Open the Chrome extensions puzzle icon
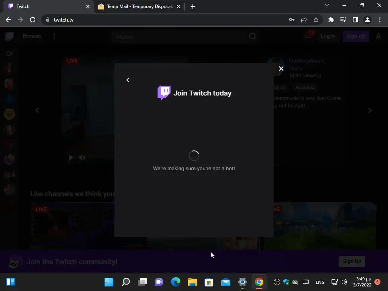 coord(331,20)
